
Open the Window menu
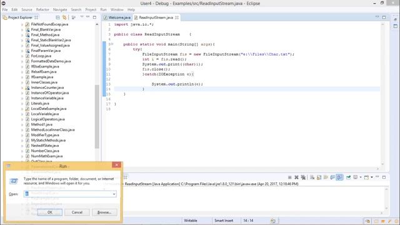coord(117,9)
